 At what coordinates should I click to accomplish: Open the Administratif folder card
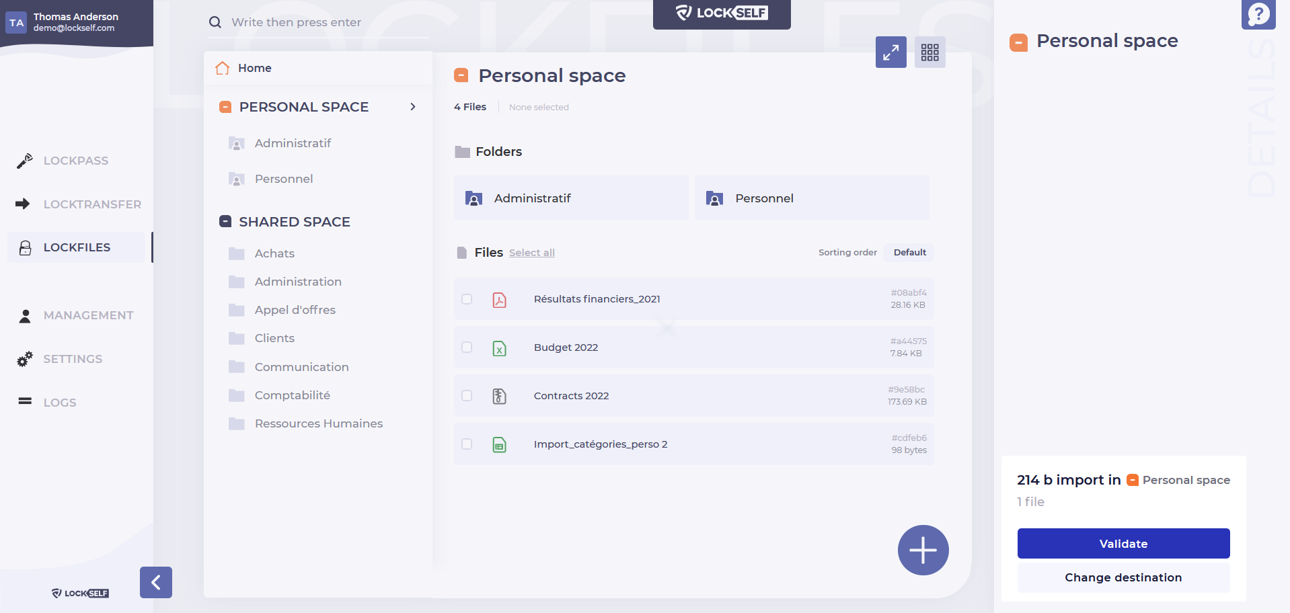pyautogui.click(x=571, y=198)
